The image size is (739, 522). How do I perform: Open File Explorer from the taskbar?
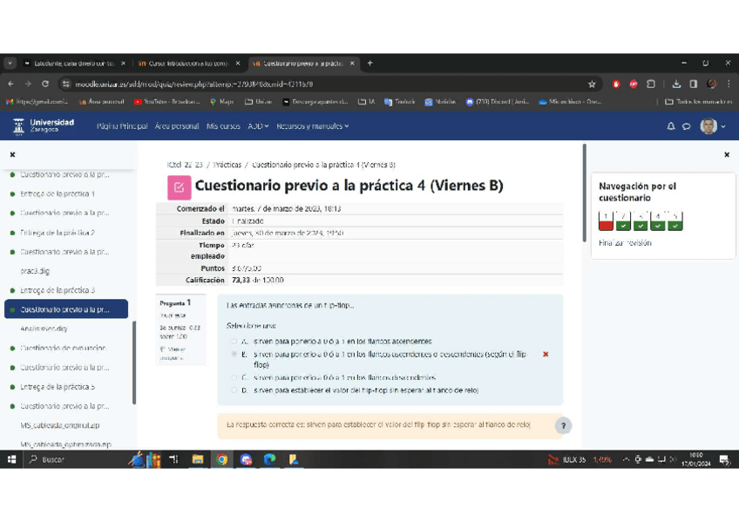(198, 459)
